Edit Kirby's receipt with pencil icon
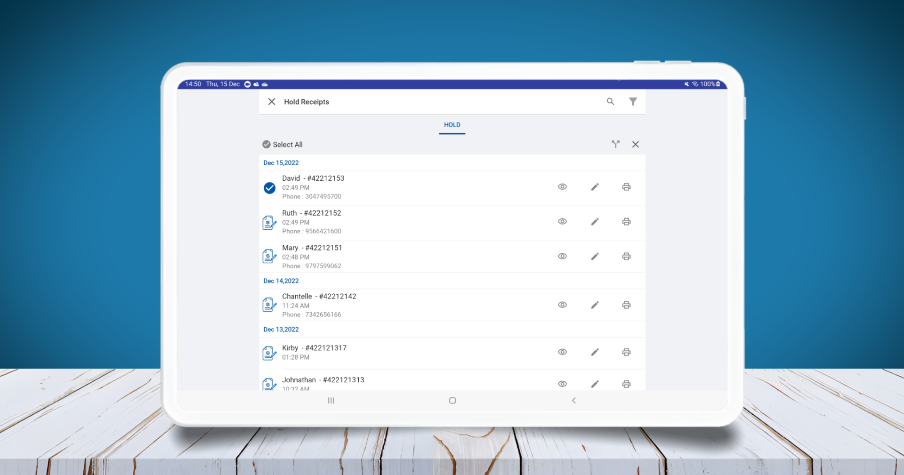 [595, 352]
